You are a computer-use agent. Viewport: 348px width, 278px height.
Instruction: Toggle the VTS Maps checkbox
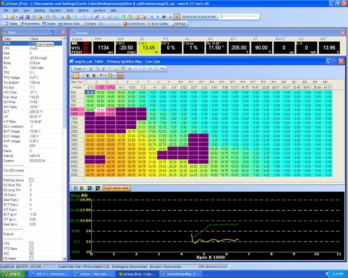[x=31, y=248]
